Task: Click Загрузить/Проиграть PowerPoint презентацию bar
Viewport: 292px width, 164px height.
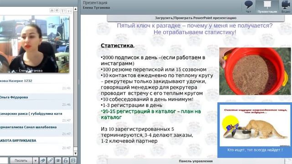Action: point(196,18)
